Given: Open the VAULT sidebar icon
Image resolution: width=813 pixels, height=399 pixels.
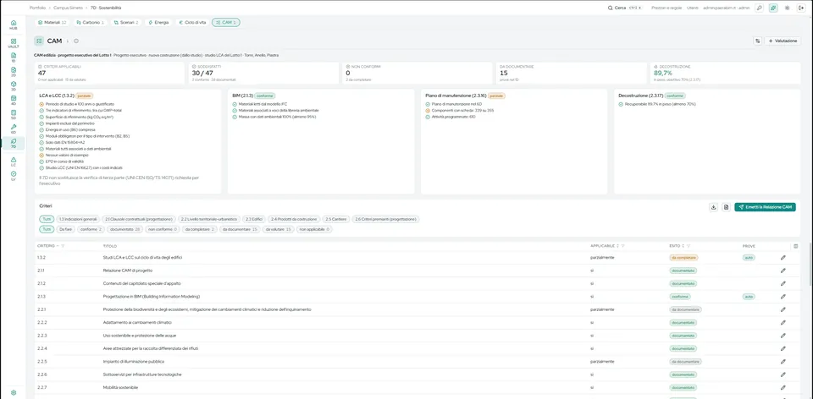Looking at the screenshot, I should (14, 43).
